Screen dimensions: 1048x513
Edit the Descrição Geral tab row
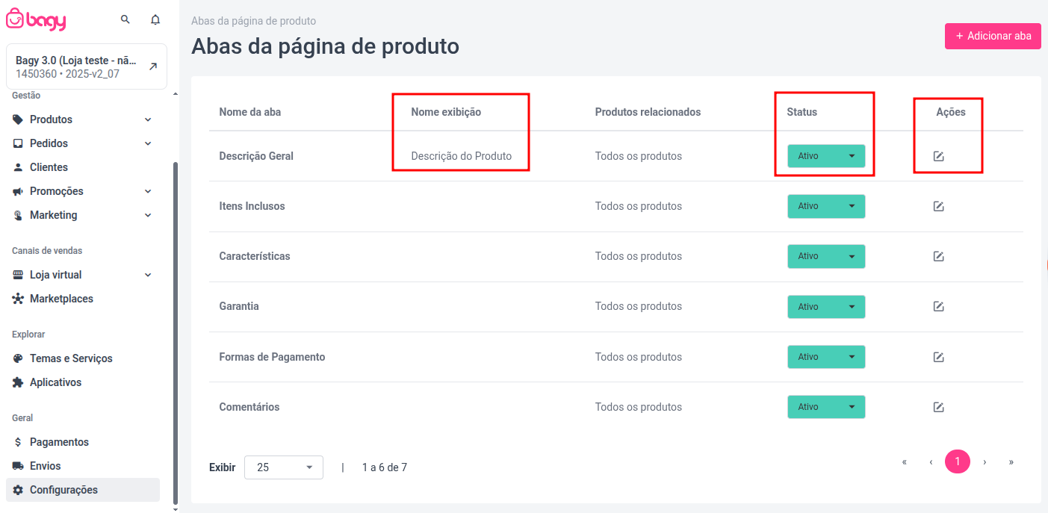[938, 156]
